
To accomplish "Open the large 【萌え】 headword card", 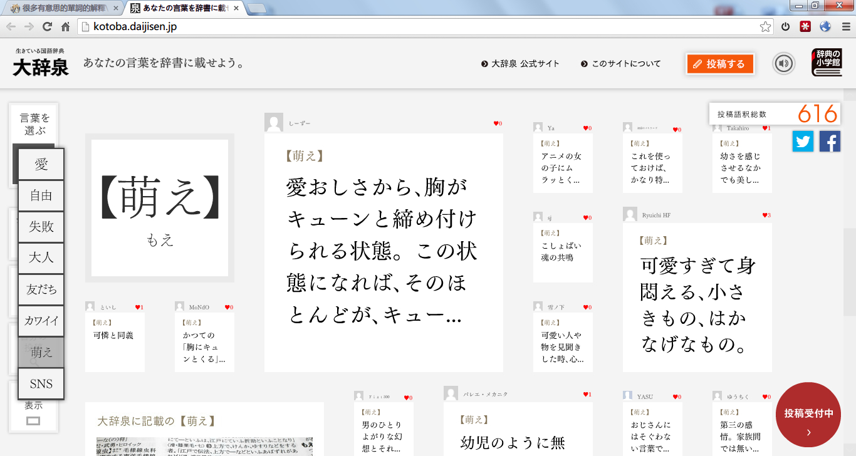I will coord(160,208).
